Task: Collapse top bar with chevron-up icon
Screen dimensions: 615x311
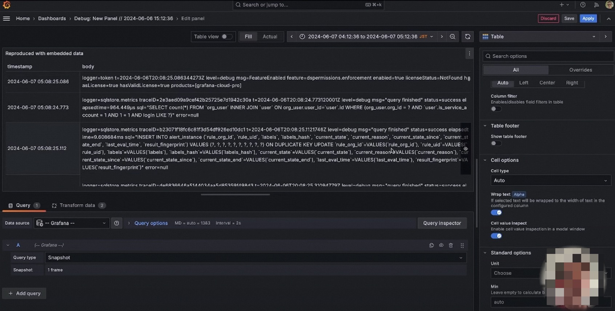Action: tap(608, 19)
